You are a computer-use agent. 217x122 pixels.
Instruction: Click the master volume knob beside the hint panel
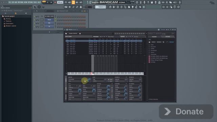(x=35, y=7)
